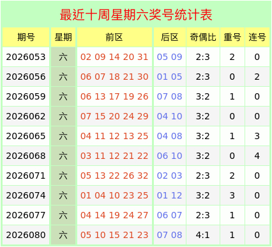Click back numbers 07 08 in row 2026080
Viewport: 272px width, 247px height.
(170, 235)
